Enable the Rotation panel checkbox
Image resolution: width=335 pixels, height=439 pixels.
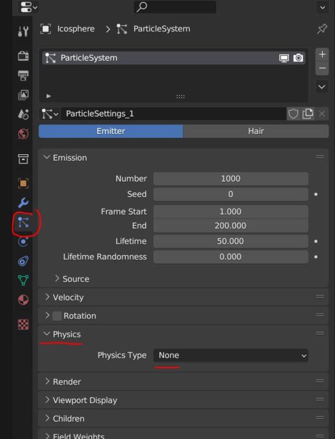coord(57,316)
